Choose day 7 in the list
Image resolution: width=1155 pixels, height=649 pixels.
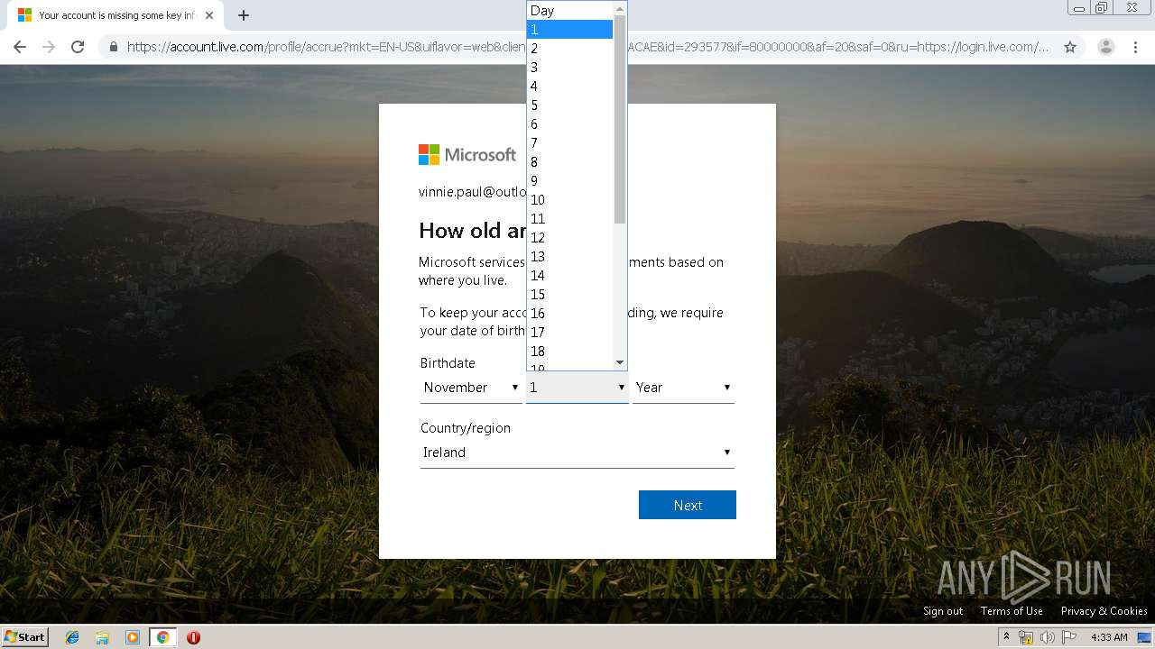point(569,143)
